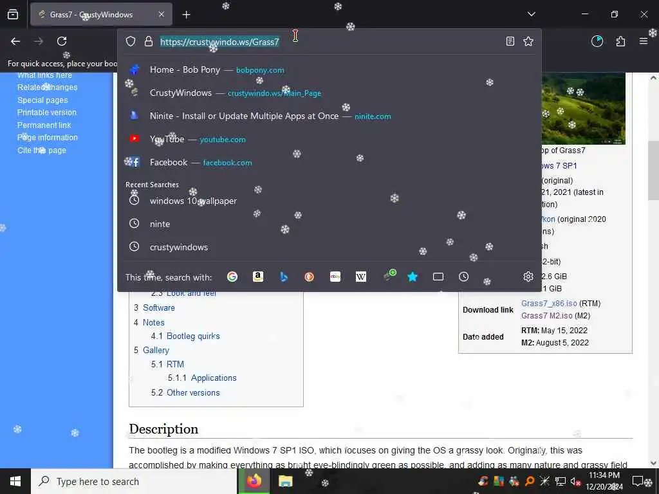Open Special pages sidebar link
The height and width of the screenshot is (494, 659).
[42, 100]
